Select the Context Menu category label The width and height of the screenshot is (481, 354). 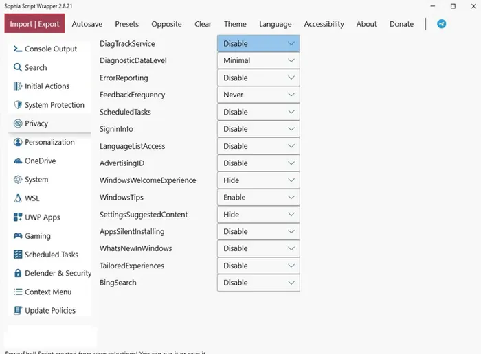tap(48, 292)
